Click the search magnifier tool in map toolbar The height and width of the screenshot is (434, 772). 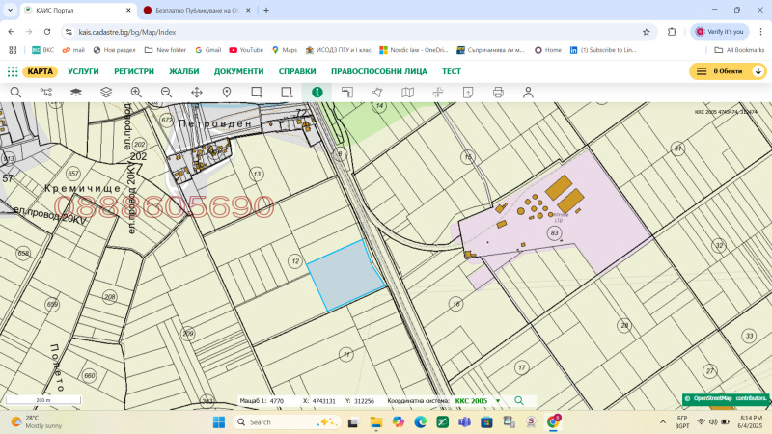(x=15, y=93)
